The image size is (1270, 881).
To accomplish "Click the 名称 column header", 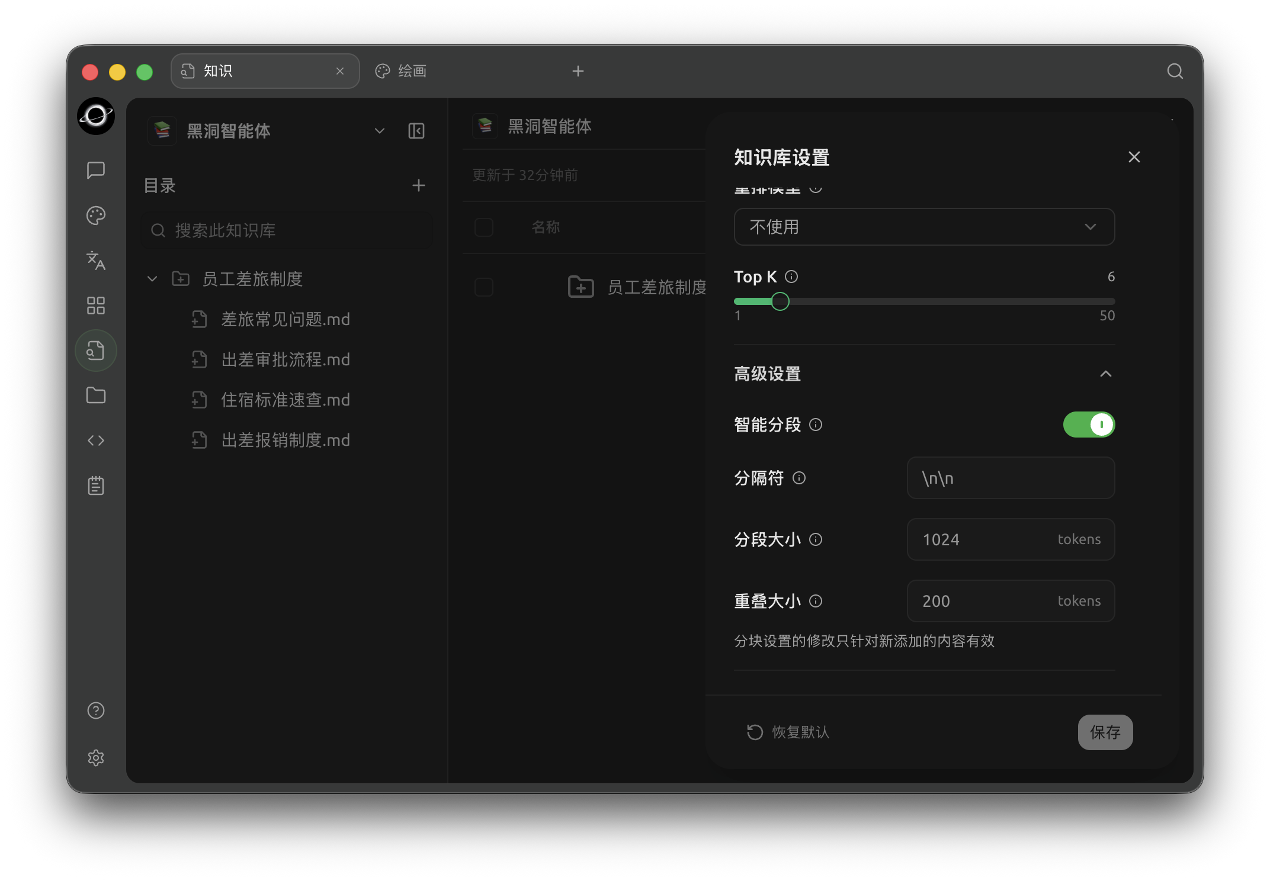I will click(x=546, y=227).
